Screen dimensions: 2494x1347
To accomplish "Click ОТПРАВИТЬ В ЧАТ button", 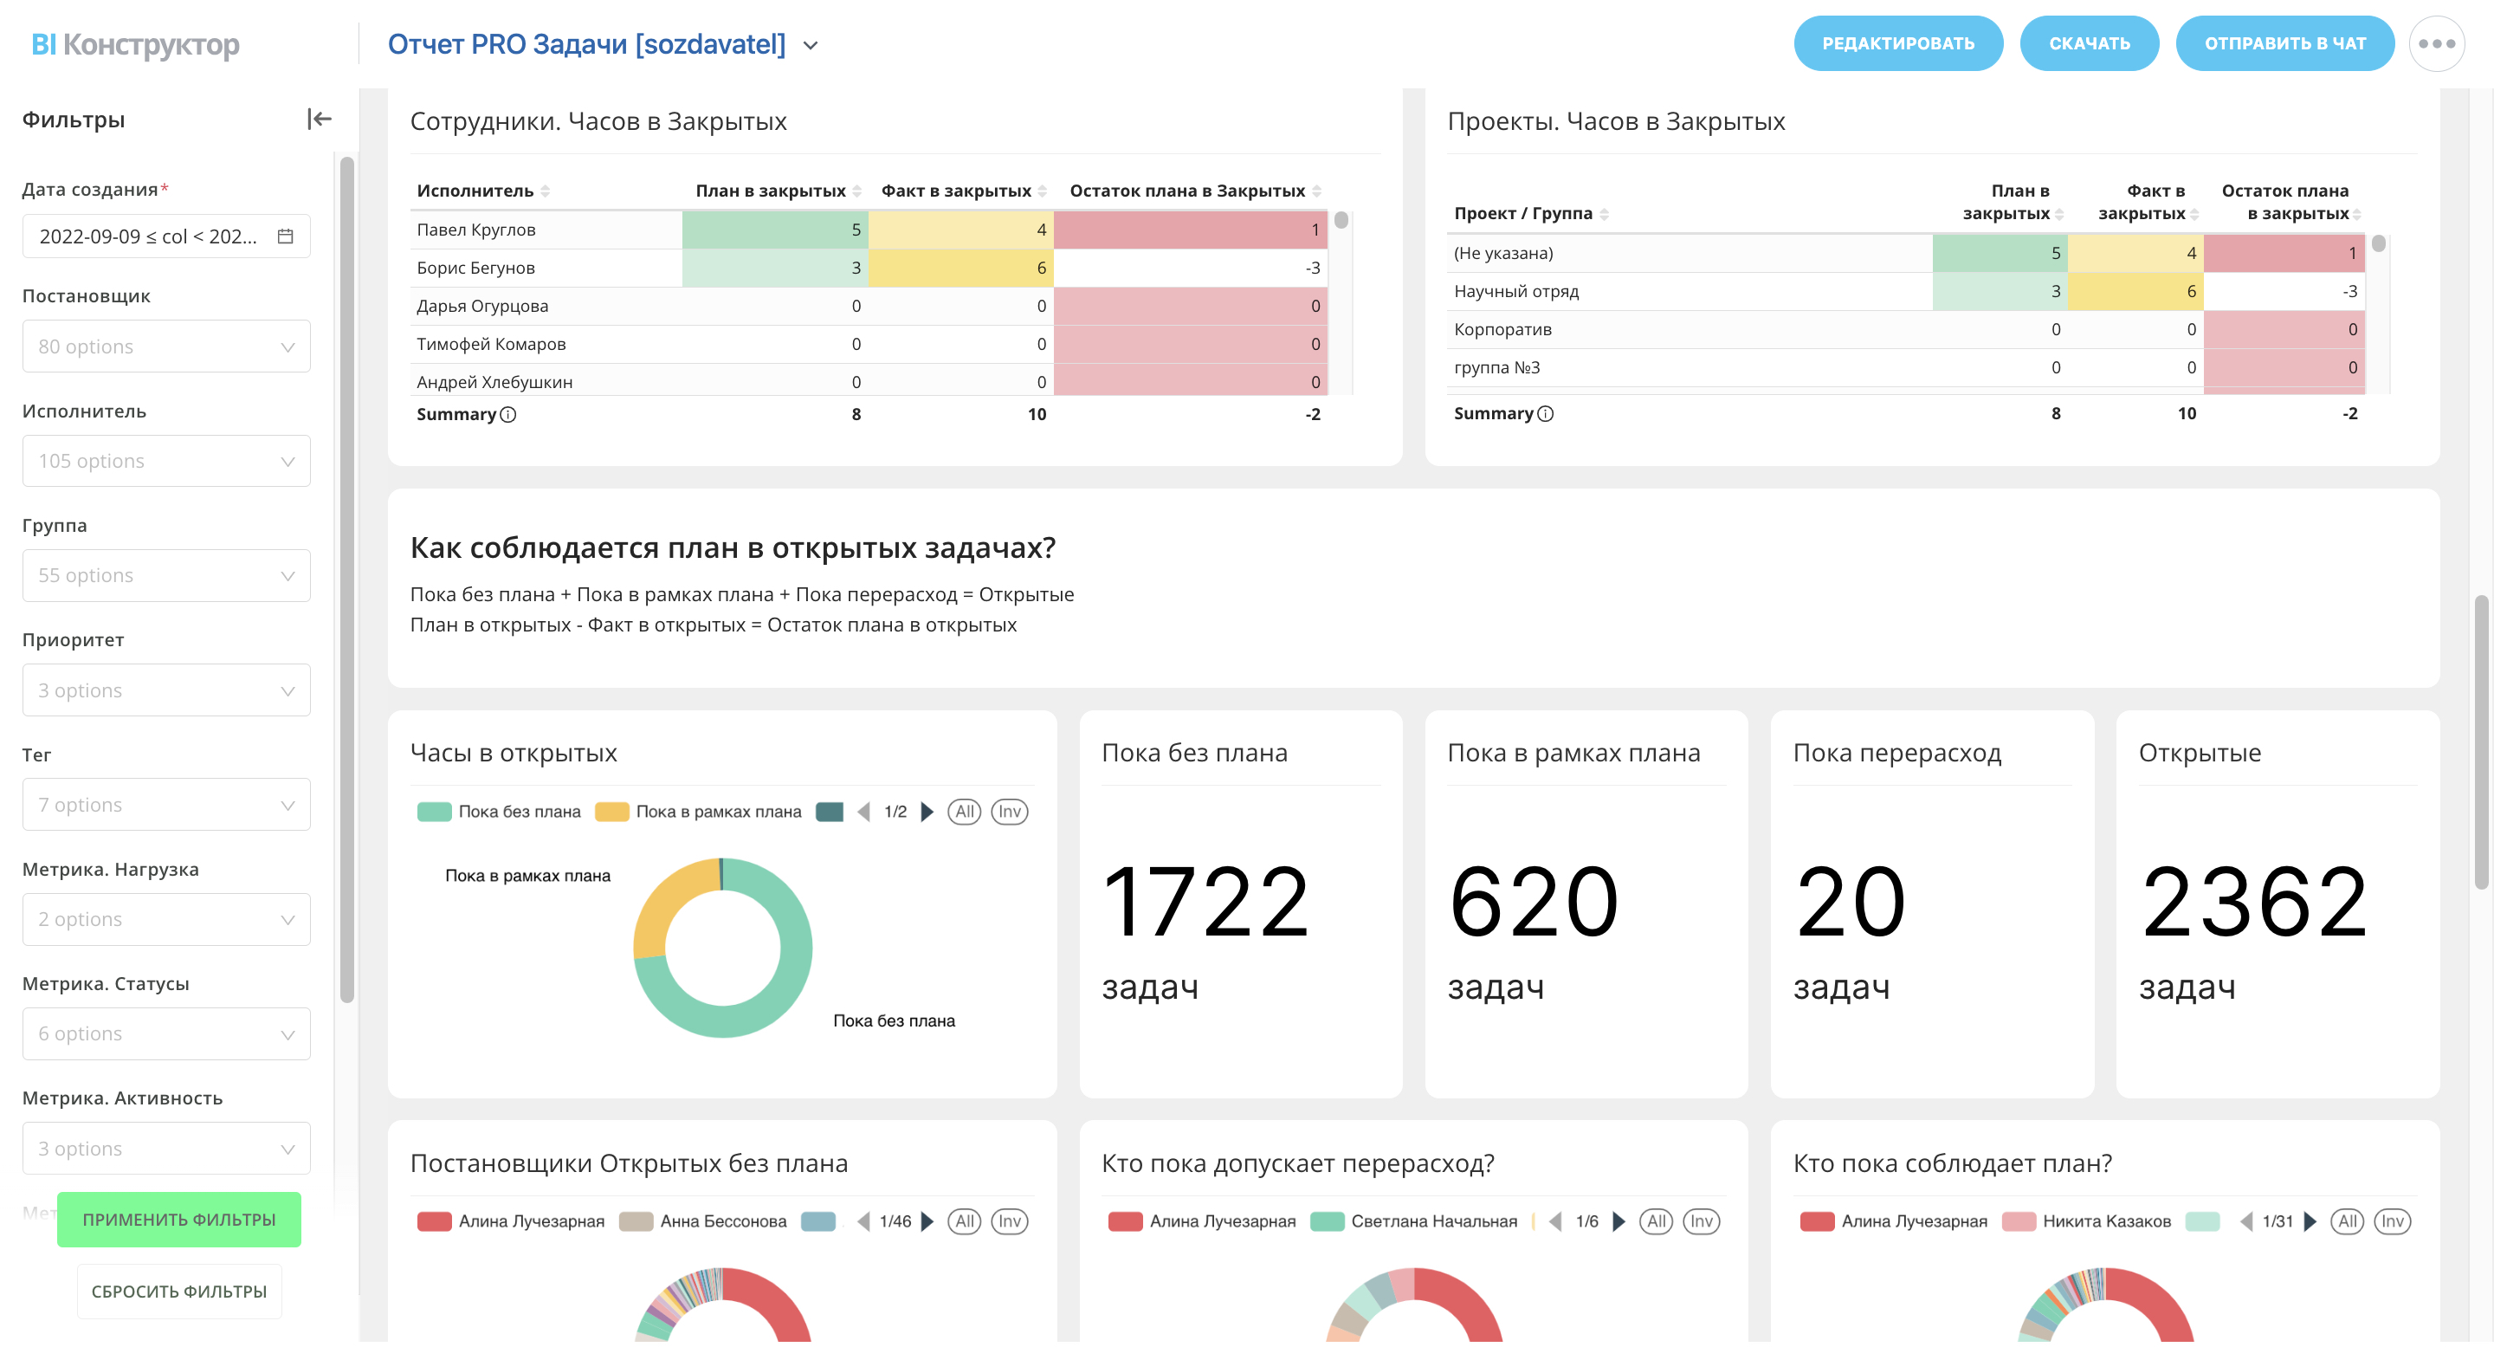I will click(x=2285, y=43).
